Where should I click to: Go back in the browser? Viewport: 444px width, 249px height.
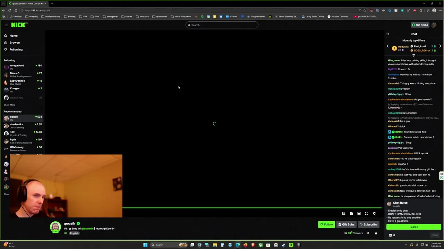click(3, 10)
